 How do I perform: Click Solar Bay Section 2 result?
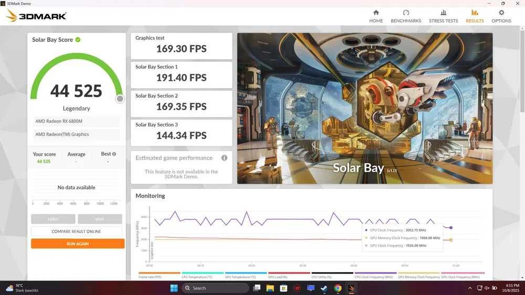tap(182, 104)
